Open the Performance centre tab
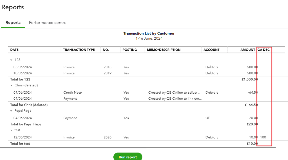288x160 pixels. click(48, 23)
